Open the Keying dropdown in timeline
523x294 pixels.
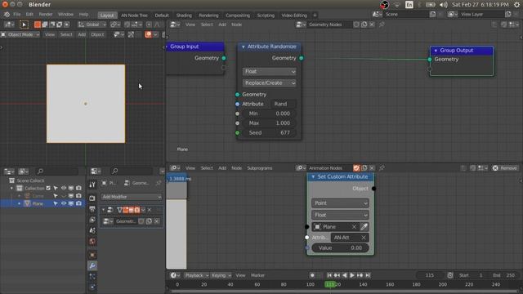point(221,275)
